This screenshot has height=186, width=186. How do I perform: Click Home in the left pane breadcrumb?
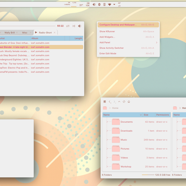tap(115, 108)
